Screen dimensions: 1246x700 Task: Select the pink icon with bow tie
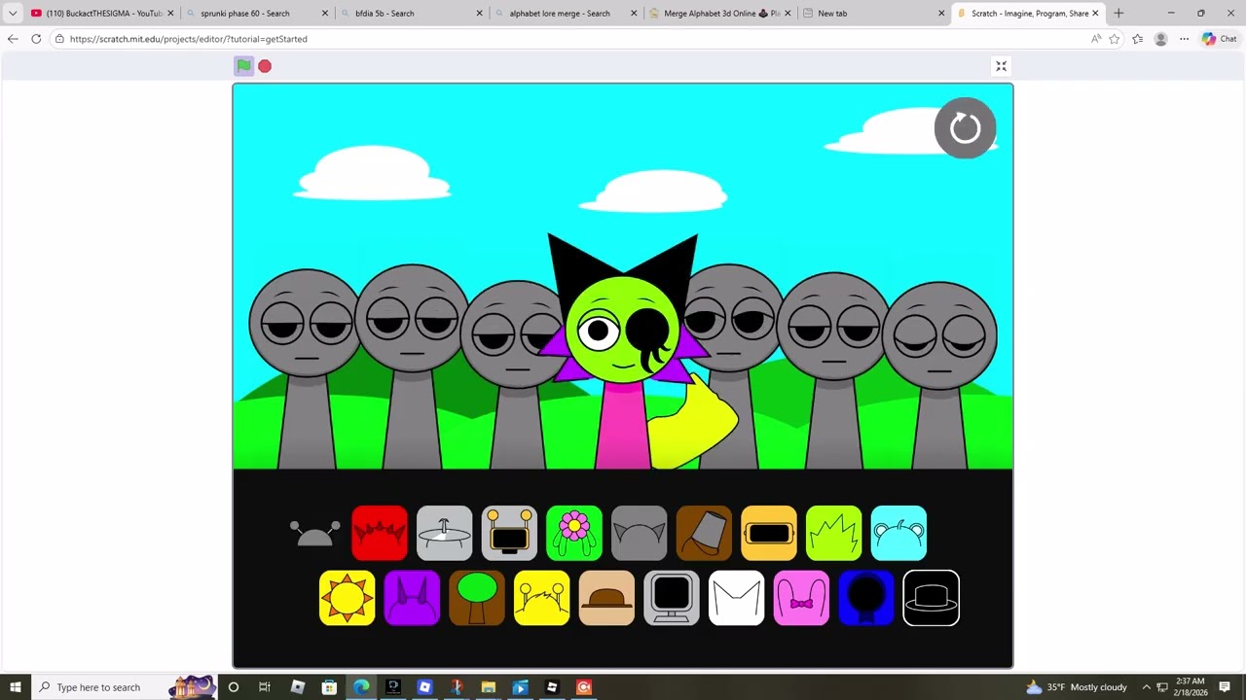[801, 598]
